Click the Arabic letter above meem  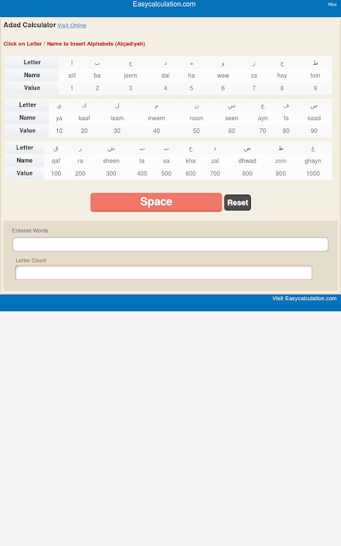[x=157, y=106]
